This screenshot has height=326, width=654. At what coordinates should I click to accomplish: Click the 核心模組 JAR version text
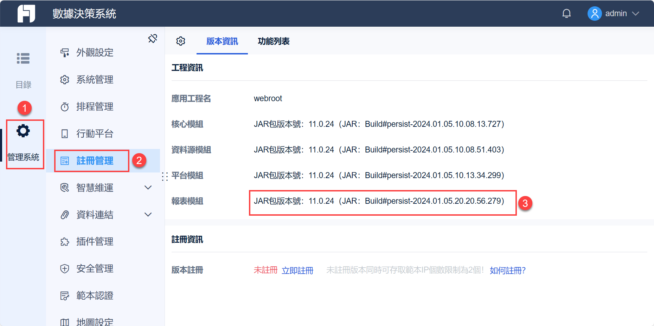[379, 124]
